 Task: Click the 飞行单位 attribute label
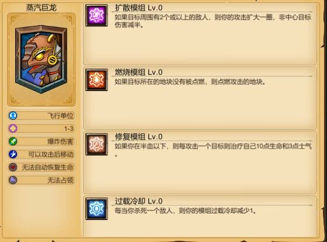coord(61,115)
